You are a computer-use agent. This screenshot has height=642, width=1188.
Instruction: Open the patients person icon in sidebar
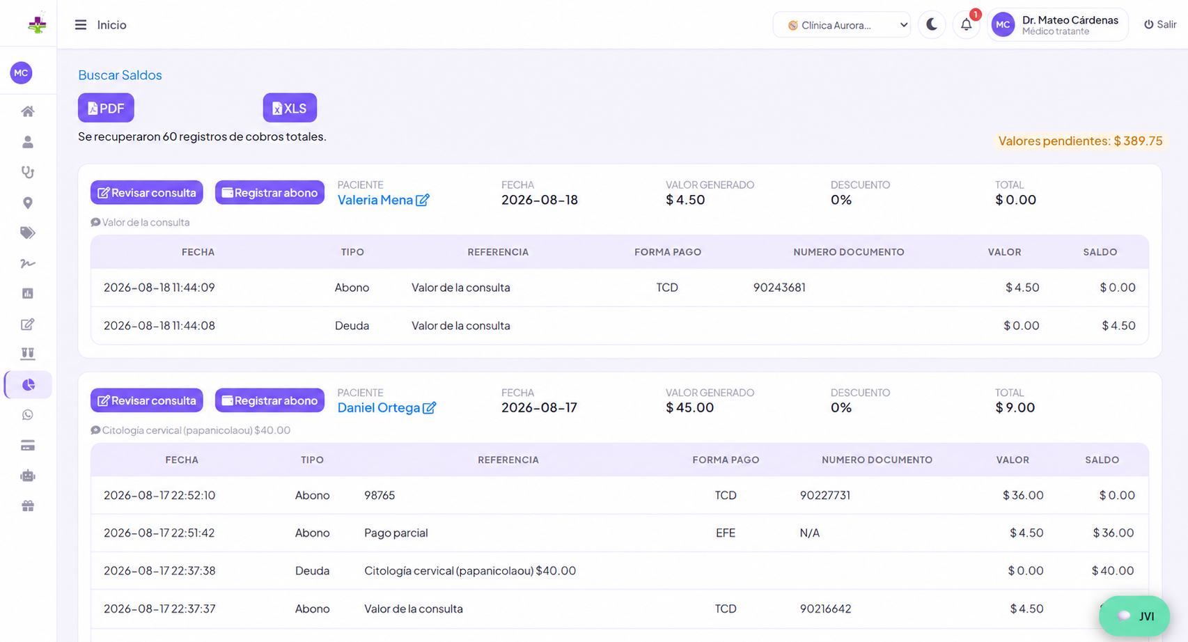click(28, 142)
